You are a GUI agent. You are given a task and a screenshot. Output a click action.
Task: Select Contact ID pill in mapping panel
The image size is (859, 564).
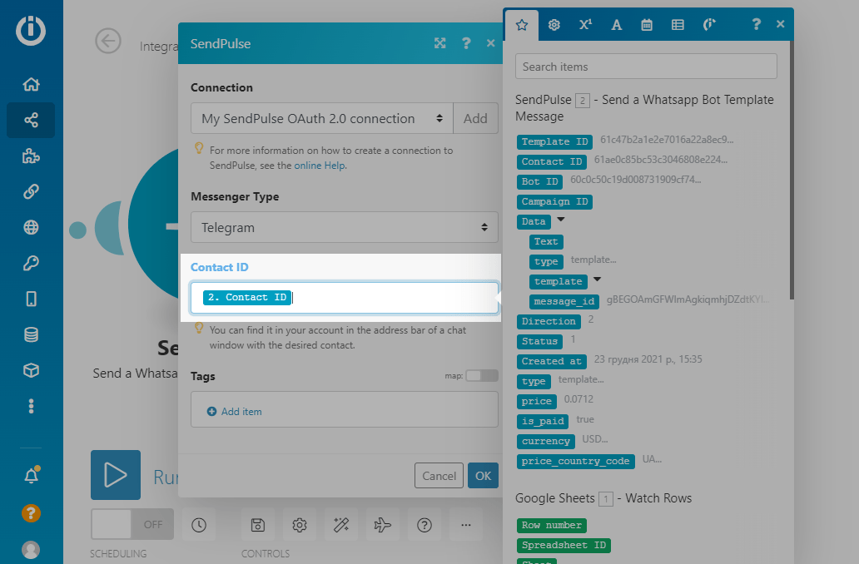551,161
